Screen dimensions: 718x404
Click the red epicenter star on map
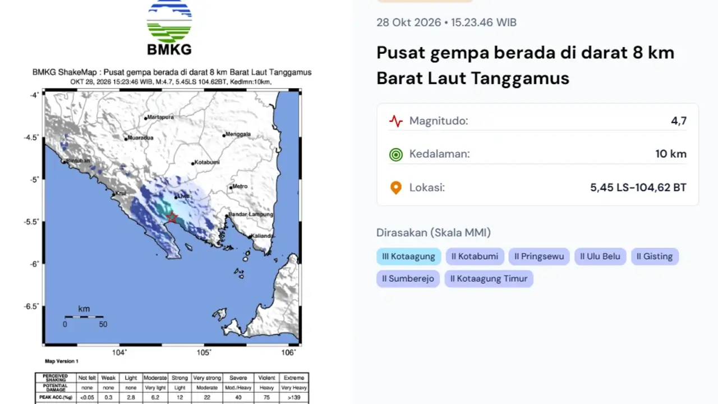[x=172, y=218]
